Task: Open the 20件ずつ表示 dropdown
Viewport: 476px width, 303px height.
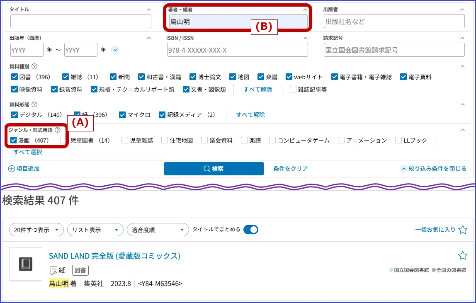Action: pyautogui.click(x=36, y=230)
